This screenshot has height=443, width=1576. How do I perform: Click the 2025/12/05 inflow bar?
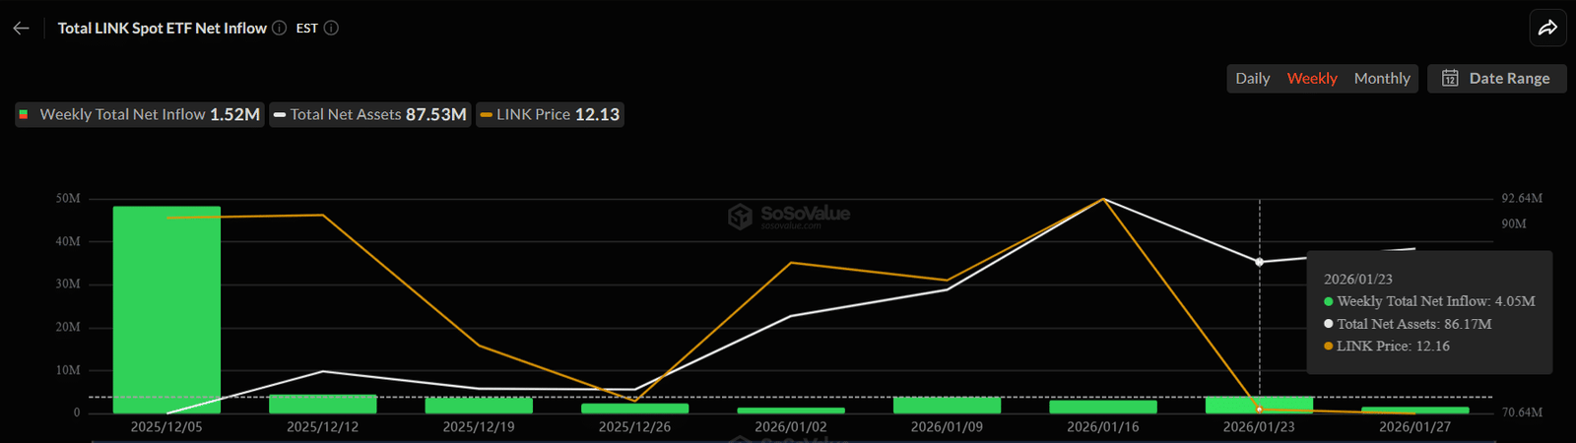tap(166, 310)
